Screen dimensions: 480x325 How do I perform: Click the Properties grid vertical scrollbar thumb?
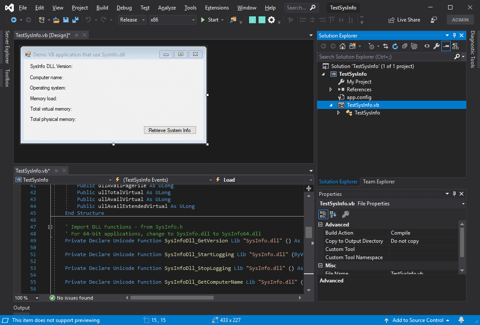462,242
